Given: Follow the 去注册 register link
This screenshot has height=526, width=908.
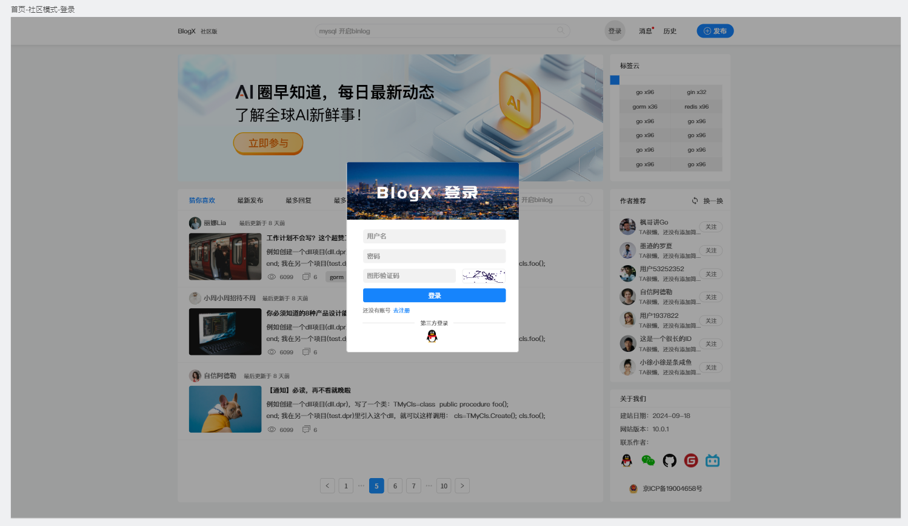Looking at the screenshot, I should click(x=401, y=311).
